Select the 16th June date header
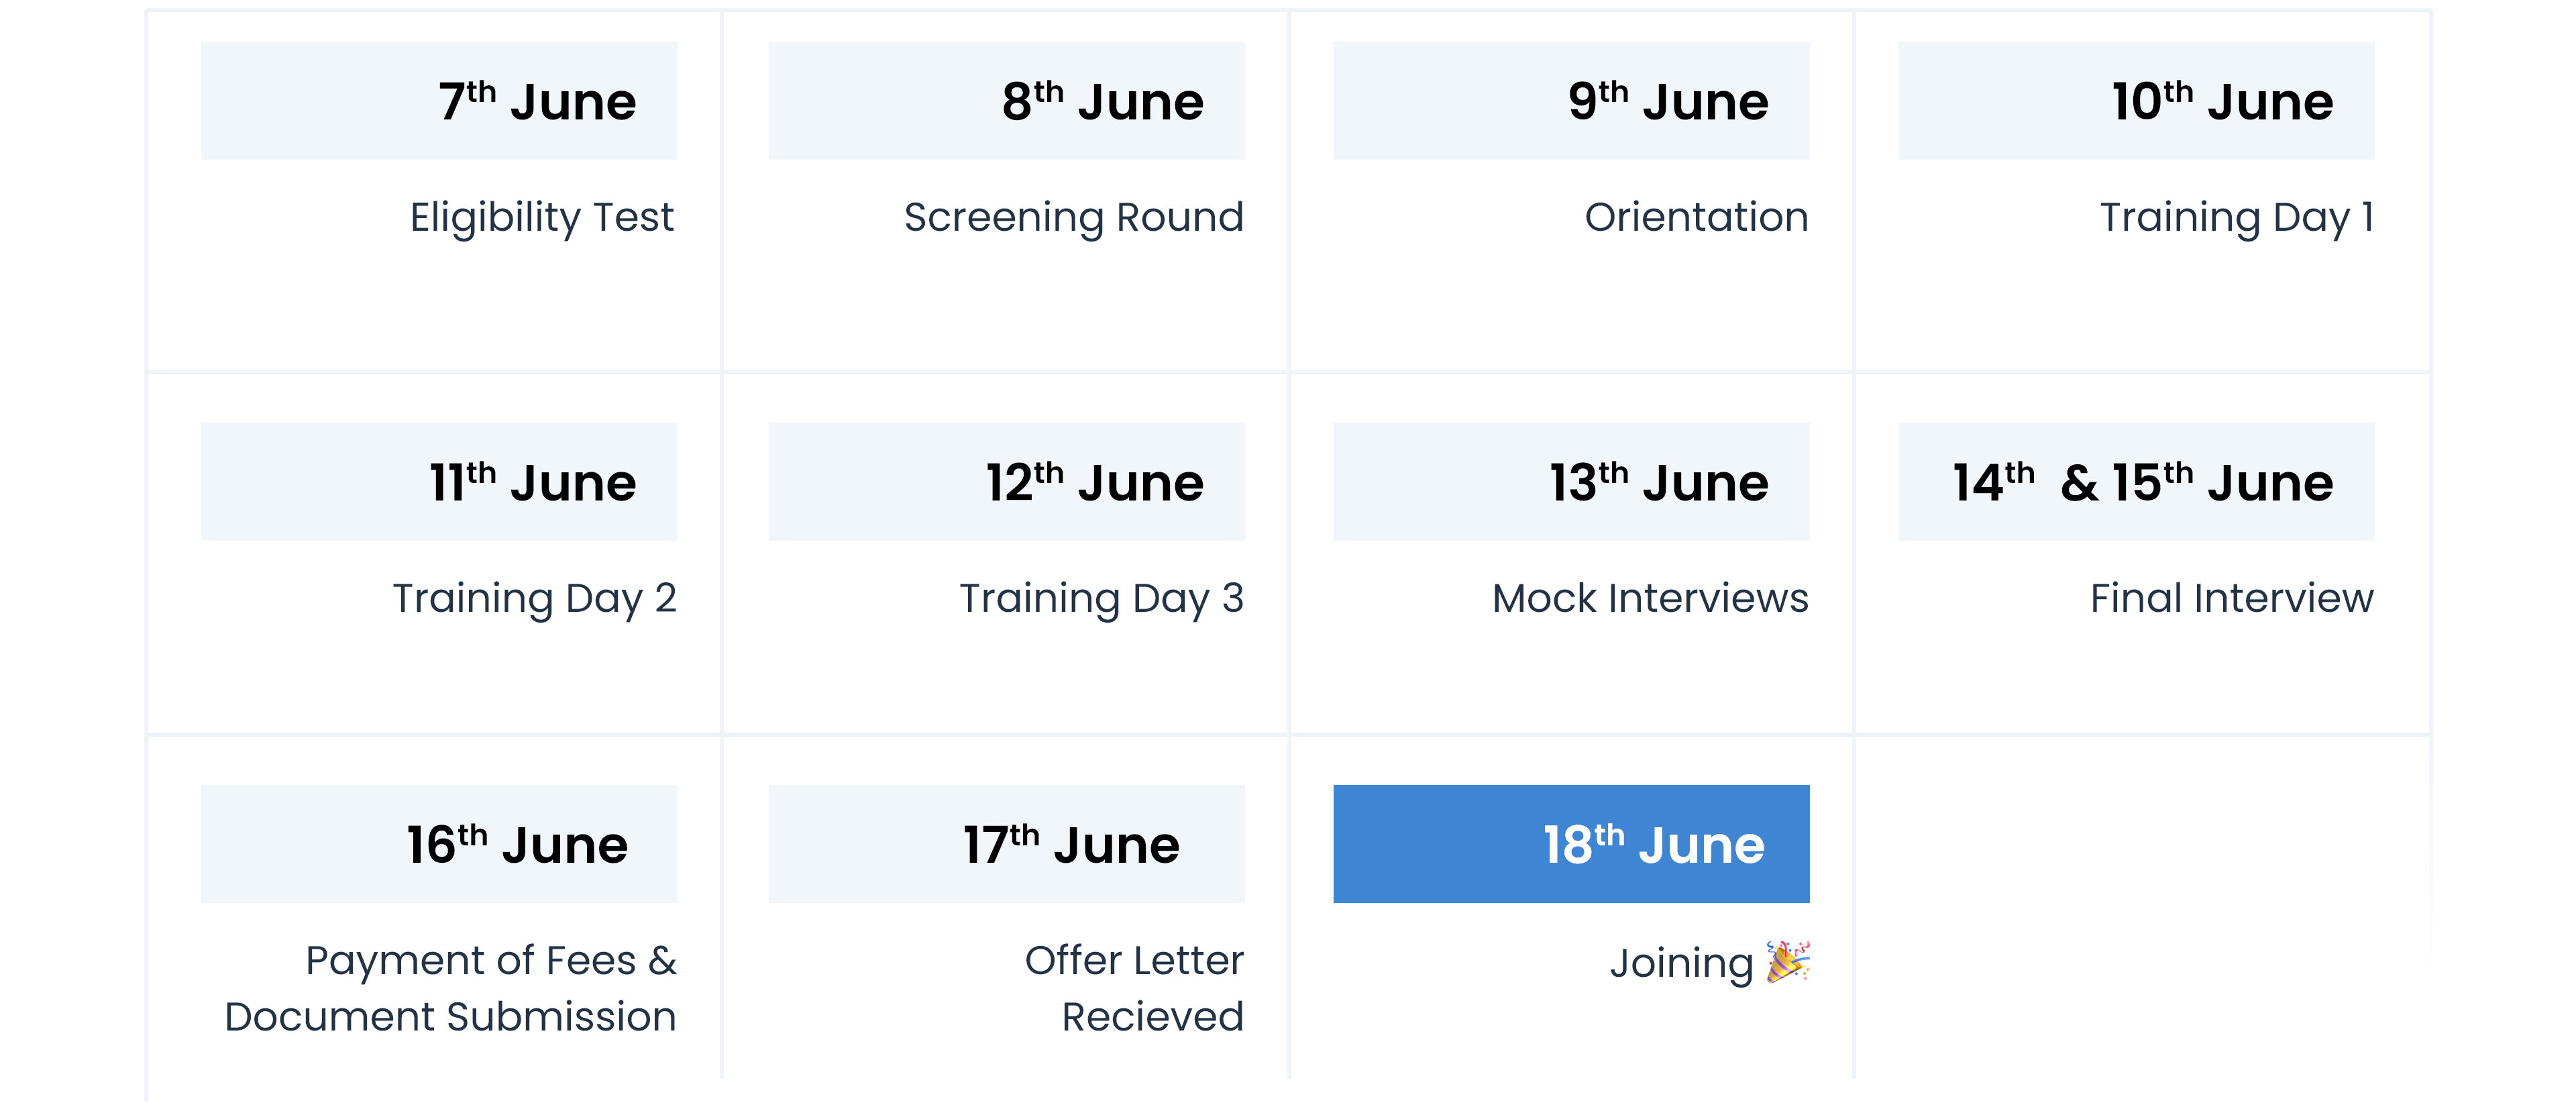The width and height of the screenshot is (2576, 1107). coord(439,844)
